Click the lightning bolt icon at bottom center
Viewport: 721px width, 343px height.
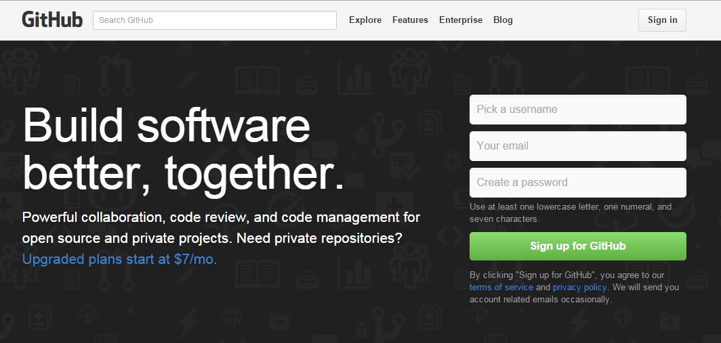pos(189,323)
